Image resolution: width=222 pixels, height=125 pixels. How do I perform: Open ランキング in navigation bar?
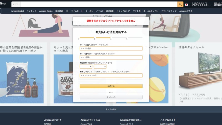coord(31,11)
